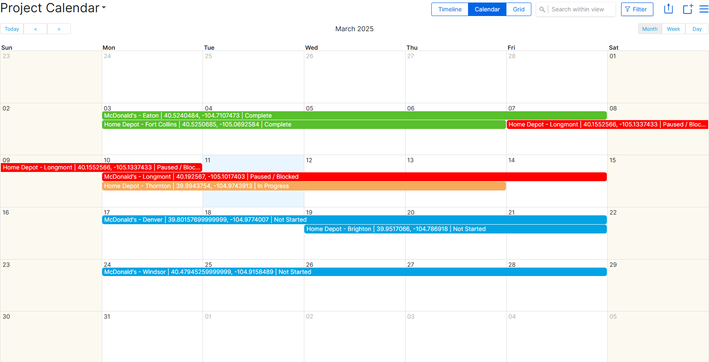Open Home Depot - Thornton In Progress event

[x=304, y=186]
